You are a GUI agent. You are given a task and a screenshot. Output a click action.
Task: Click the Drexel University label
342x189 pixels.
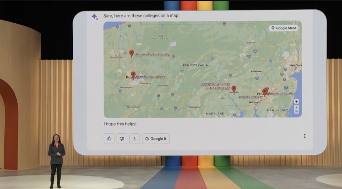tap(251, 96)
